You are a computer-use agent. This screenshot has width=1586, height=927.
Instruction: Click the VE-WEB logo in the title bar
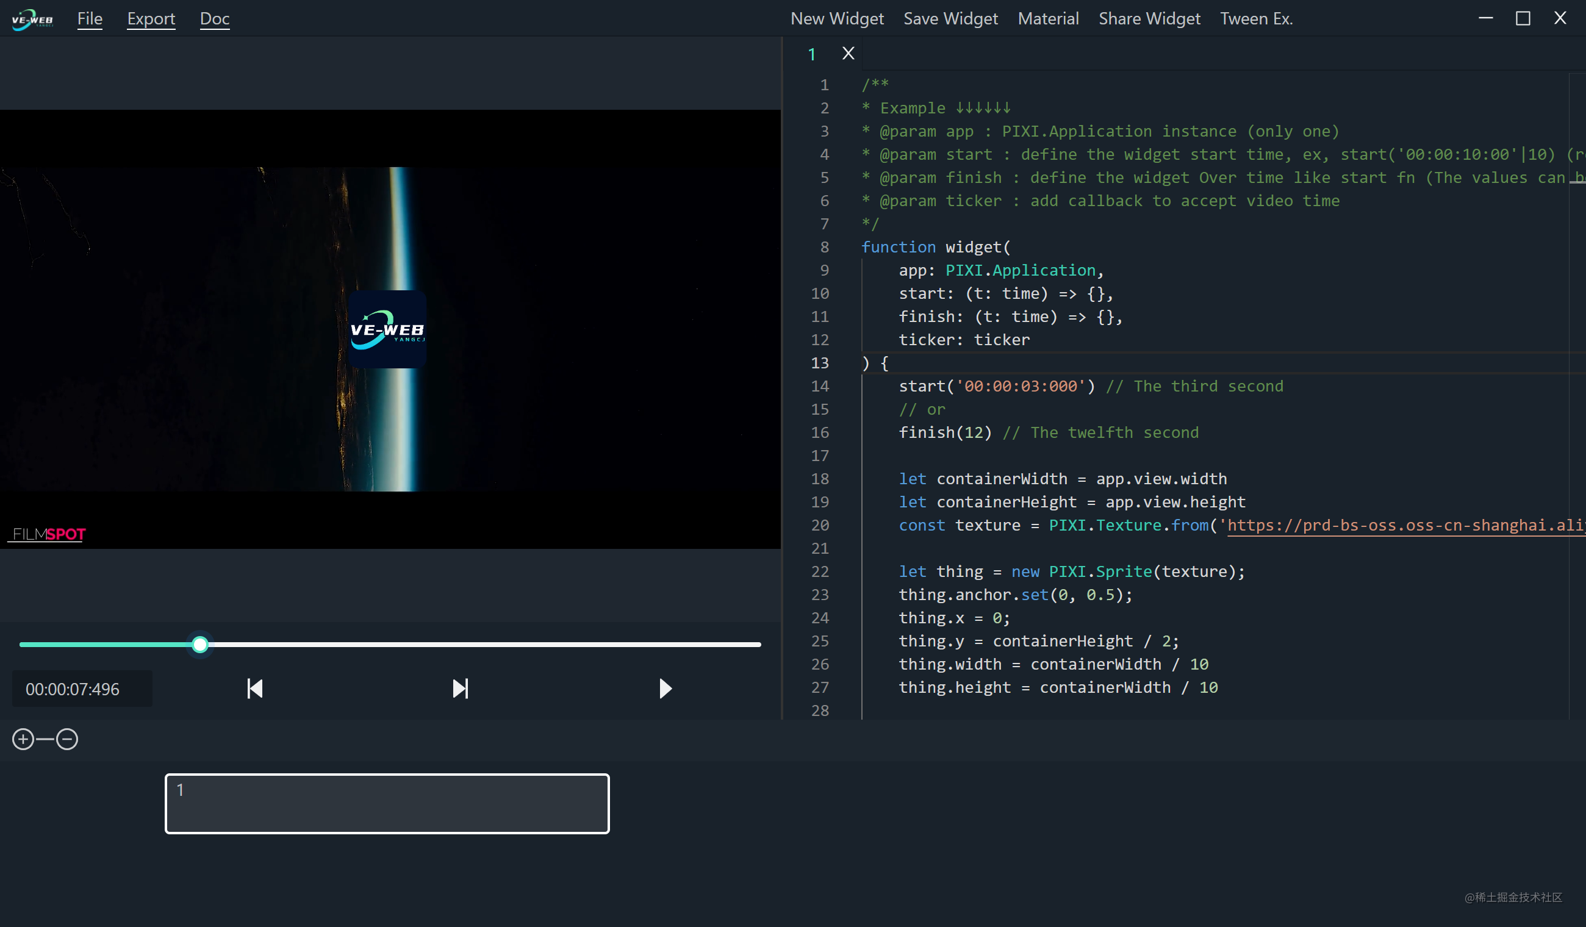click(32, 19)
